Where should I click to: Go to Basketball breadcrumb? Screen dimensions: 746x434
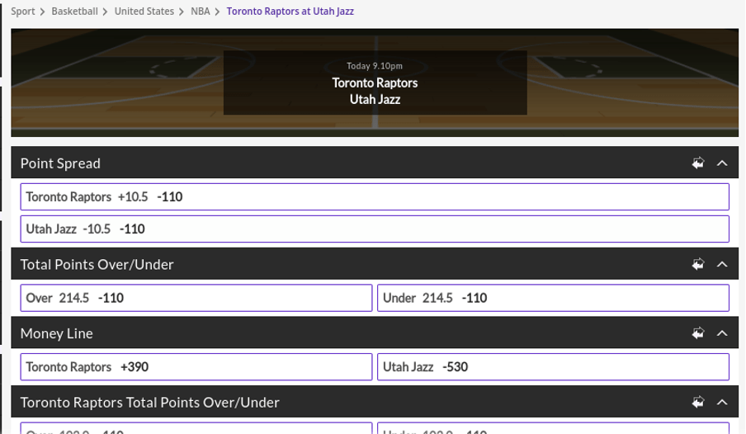click(75, 12)
